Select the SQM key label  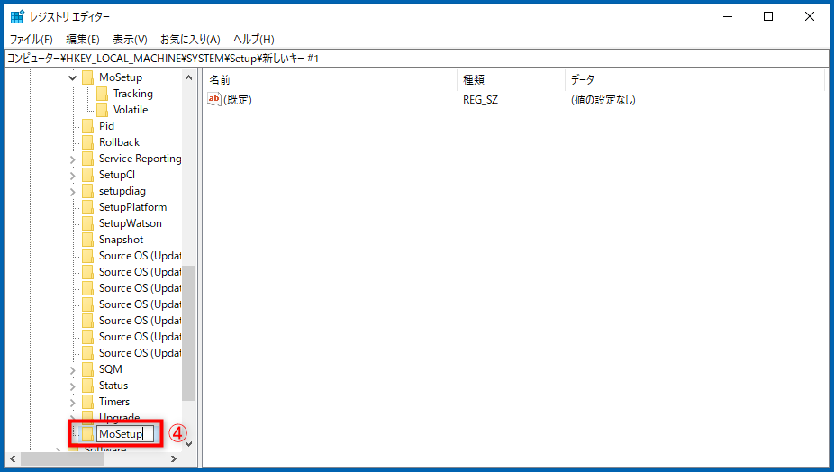[x=111, y=369]
